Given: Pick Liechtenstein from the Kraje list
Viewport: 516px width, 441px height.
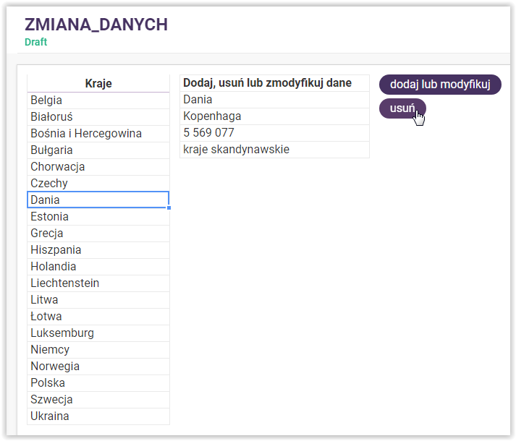Looking at the screenshot, I should (98, 283).
